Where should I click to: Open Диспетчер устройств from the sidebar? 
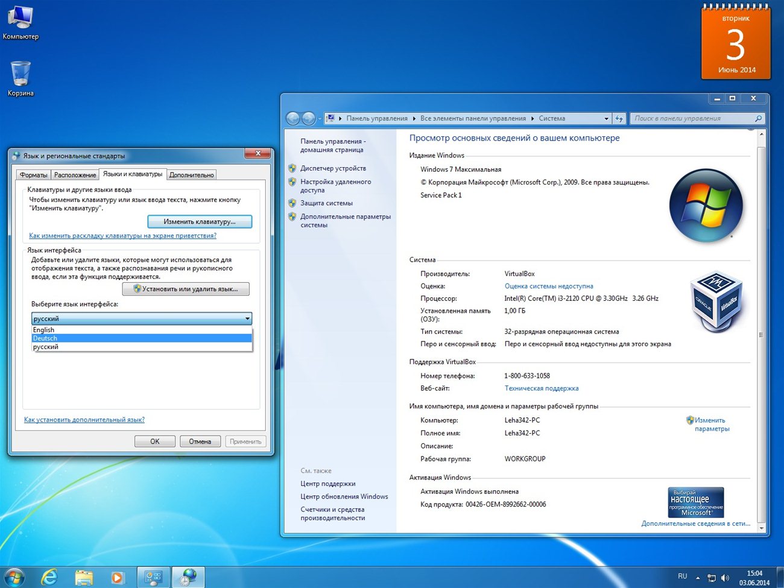[x=334, y=168]
